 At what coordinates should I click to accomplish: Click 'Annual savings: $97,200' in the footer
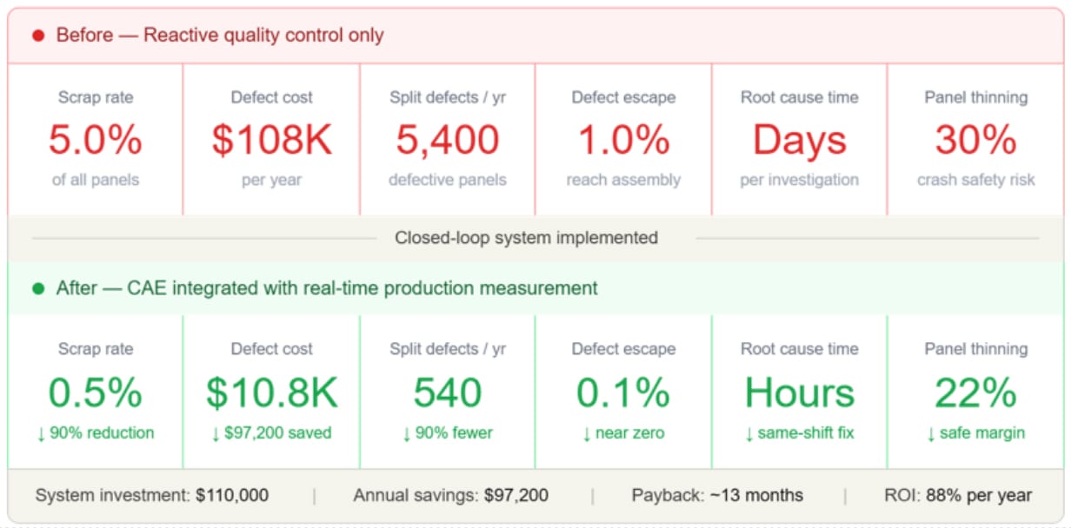[450, 496]
